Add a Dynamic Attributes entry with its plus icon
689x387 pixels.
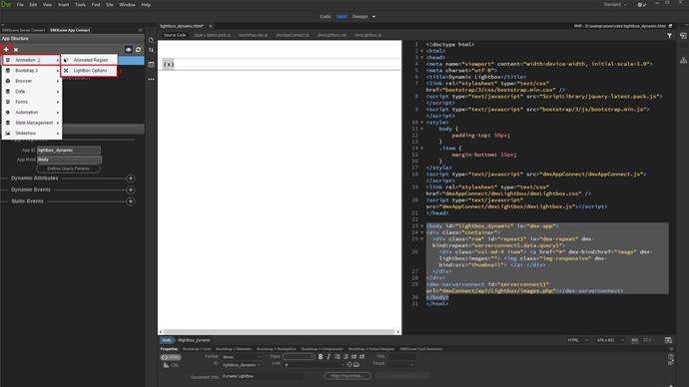point(131,179)
